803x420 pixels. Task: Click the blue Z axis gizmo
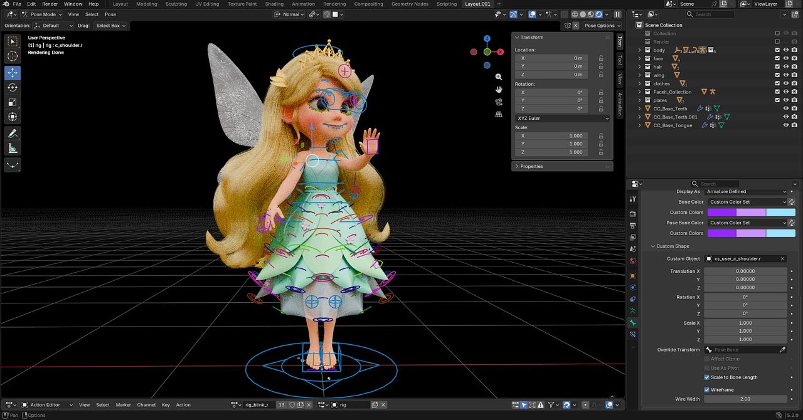click(487, 38)
